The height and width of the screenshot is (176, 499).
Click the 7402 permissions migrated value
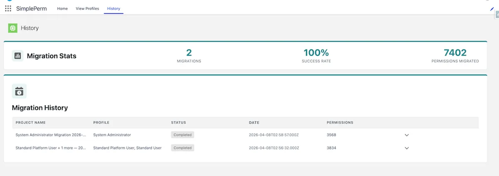point(455,52)
